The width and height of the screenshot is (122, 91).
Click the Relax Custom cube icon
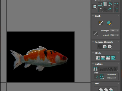[110, 47]
